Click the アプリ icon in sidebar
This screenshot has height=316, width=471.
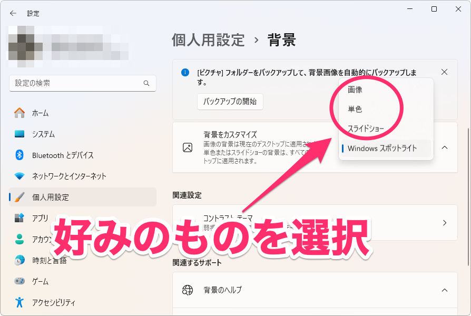(x=19, y=218)
